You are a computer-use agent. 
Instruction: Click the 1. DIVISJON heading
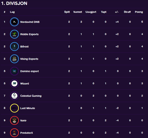[x=14, y=3]
